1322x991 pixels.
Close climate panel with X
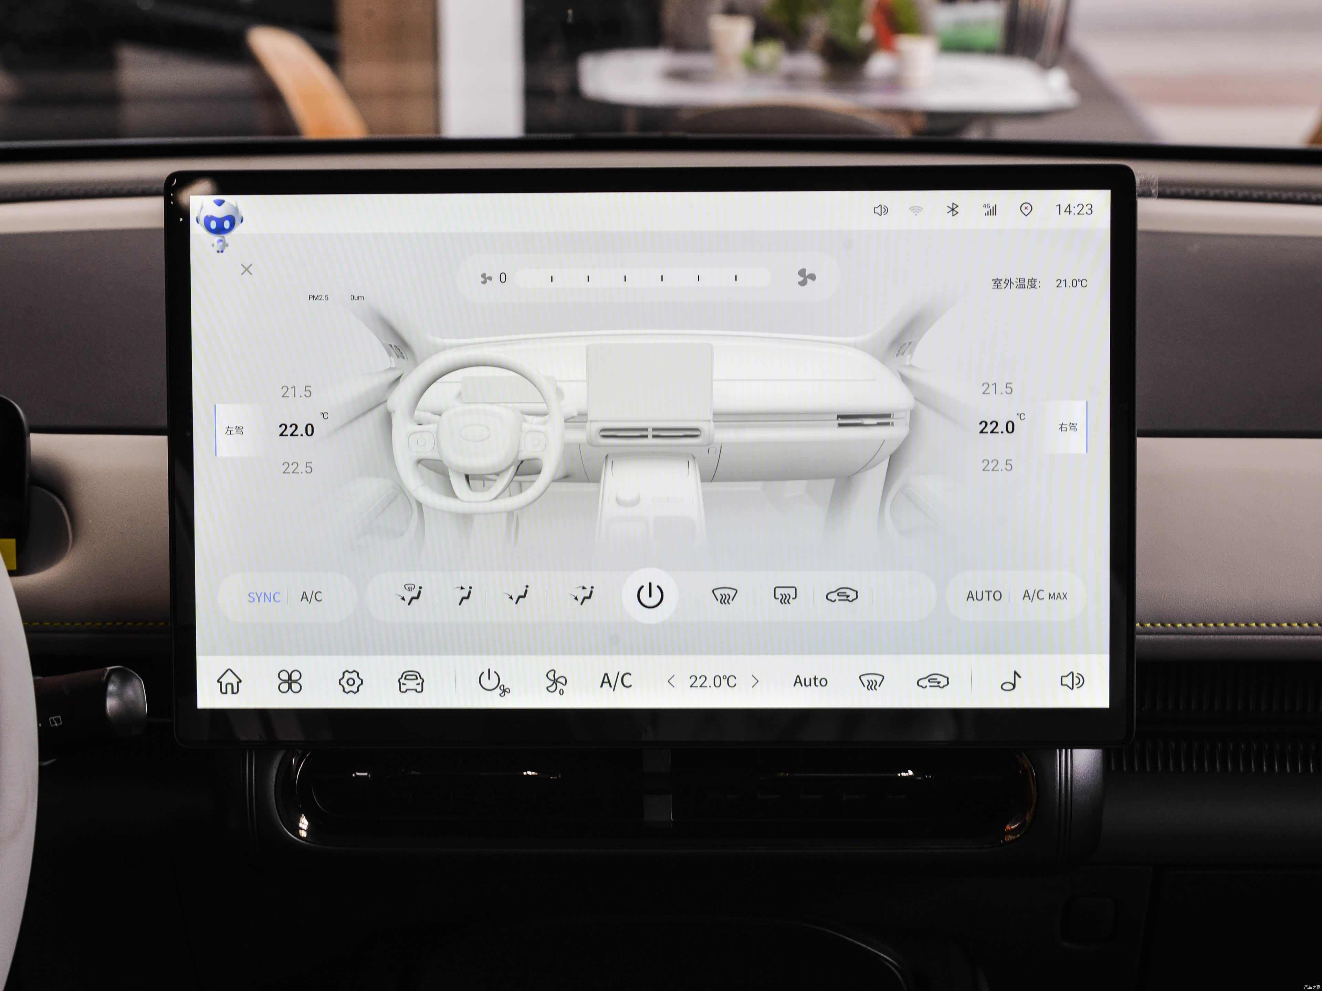246,269
